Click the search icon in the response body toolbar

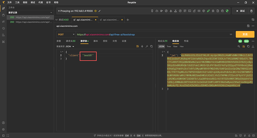[239, 47]
